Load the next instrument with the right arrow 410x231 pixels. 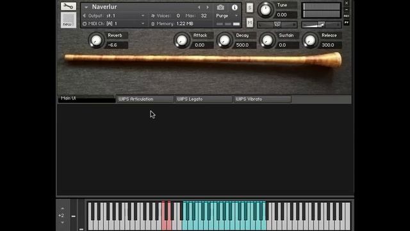(208, 7)
